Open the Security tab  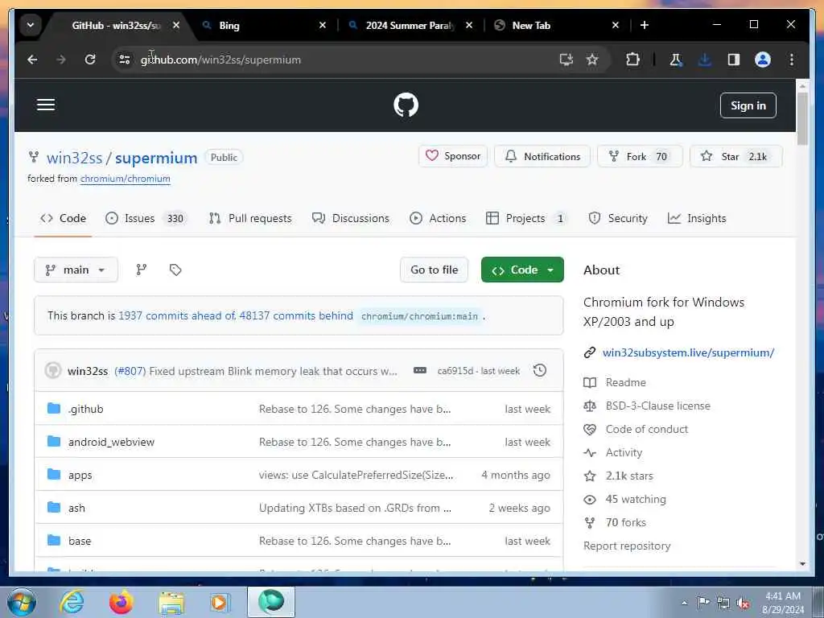coord(618,218)
